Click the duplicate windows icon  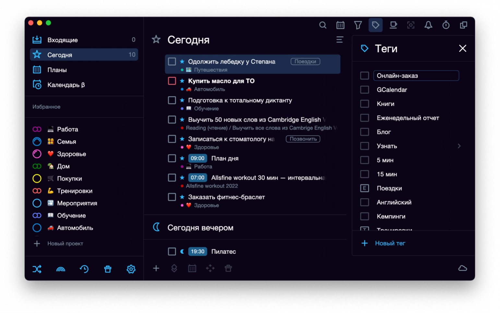coord(464,25)
